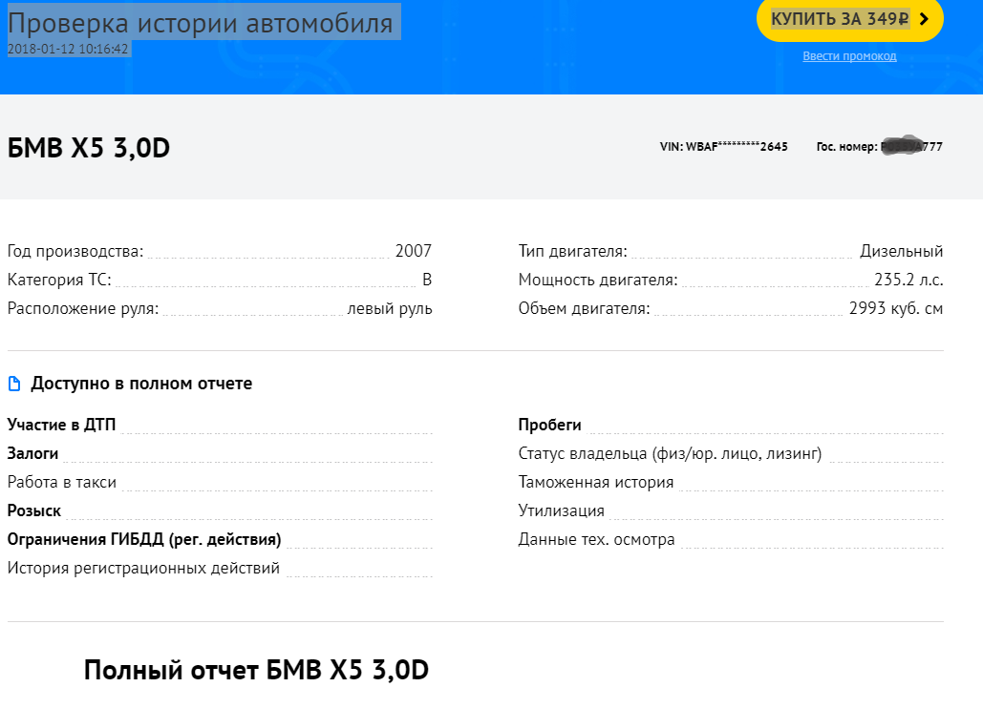The height and width of the screenshot is (708, 983).
Task: Click the VIN number WBAF*********2645
Action: point(723,147)
